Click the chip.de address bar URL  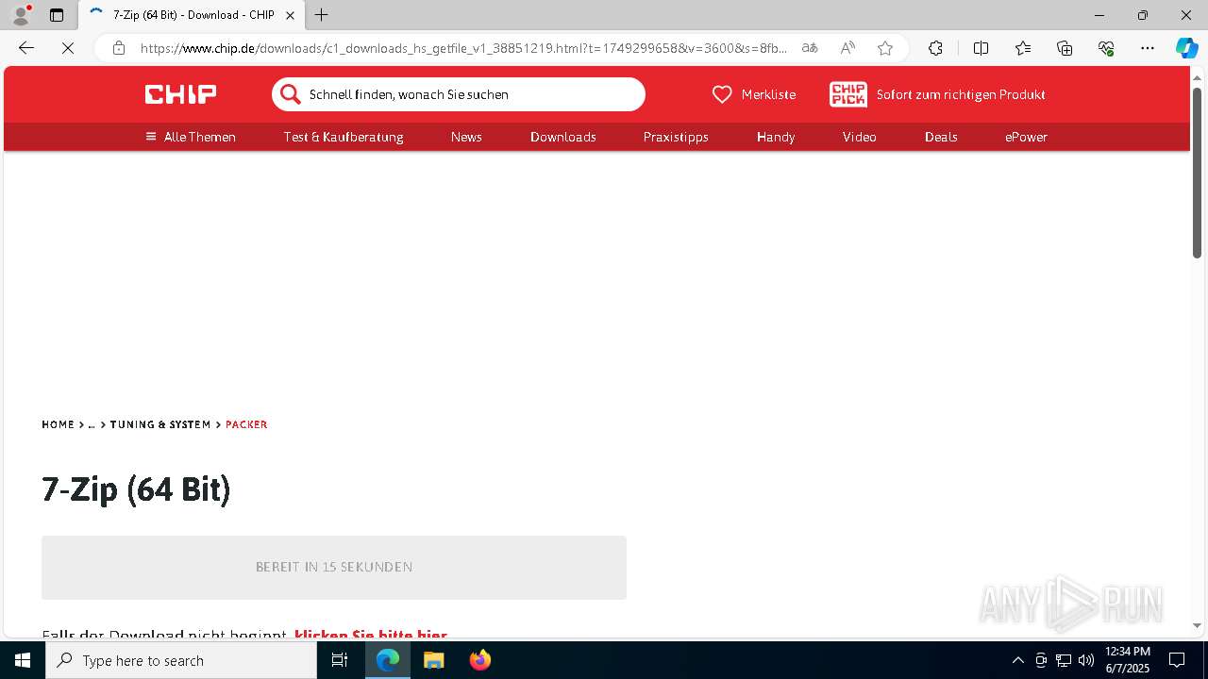(x=462, y=48)
